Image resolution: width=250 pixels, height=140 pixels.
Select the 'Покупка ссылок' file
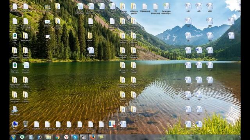pos(26,67)
